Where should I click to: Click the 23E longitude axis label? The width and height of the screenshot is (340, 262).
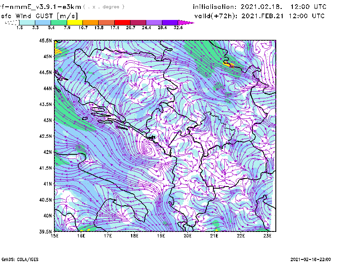[268, 236]
